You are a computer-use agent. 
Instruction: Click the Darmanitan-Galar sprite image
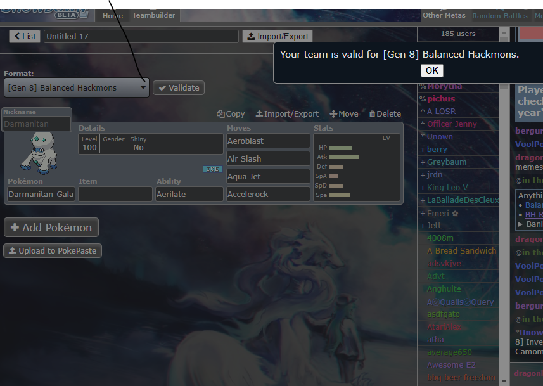click(39, 153)
